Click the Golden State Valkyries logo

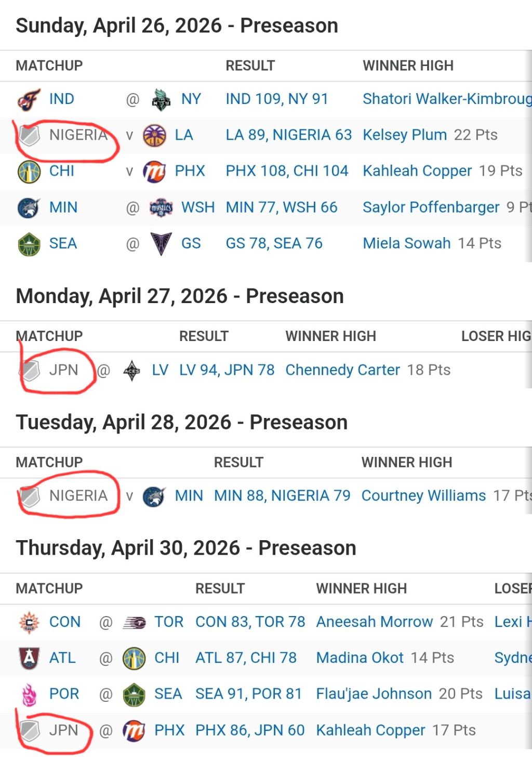click(161, 244)
